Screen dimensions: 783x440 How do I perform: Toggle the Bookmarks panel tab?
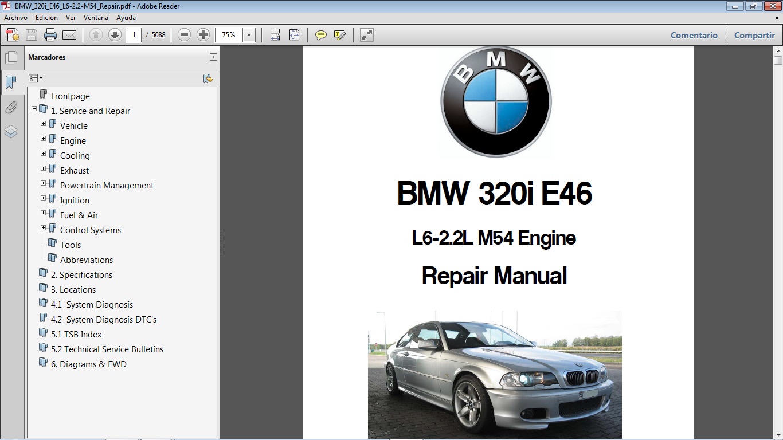(12, 82)
